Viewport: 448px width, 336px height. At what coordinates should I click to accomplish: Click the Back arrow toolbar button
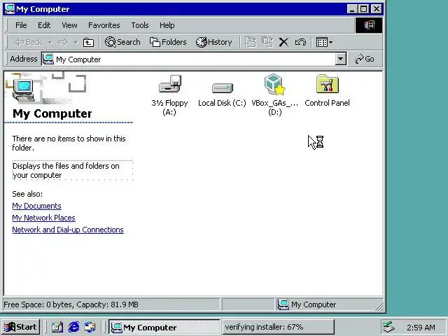coord(28,42)
